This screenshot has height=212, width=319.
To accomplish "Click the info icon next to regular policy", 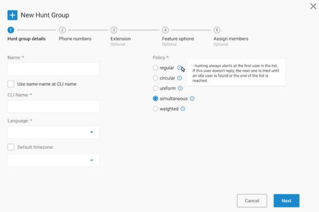I will coord(179,68).
